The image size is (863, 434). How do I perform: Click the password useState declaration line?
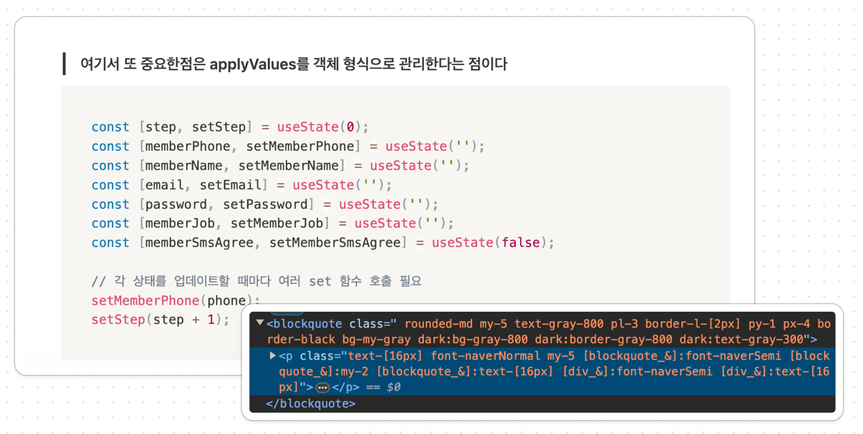[x=264, y=204]
